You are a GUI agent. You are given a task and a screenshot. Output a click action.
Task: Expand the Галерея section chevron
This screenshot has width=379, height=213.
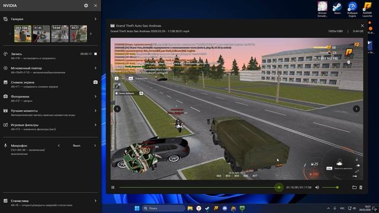(x=95, y=19)
